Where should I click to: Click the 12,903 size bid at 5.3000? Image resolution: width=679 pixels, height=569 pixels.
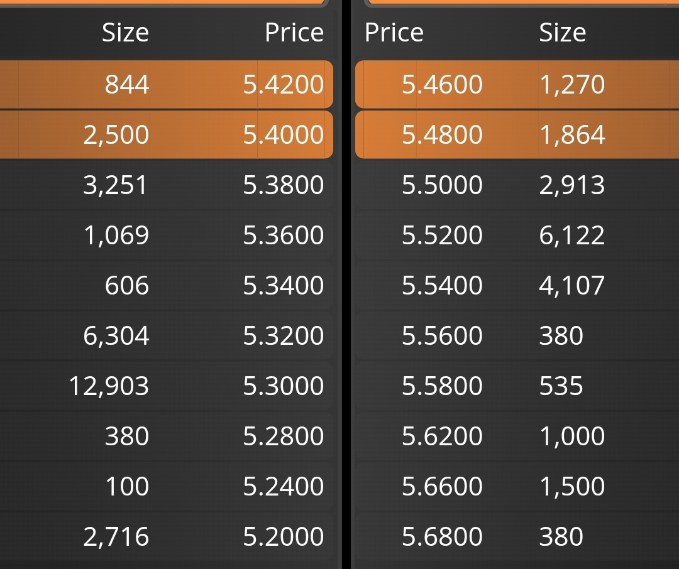click(x=166, y=386)
